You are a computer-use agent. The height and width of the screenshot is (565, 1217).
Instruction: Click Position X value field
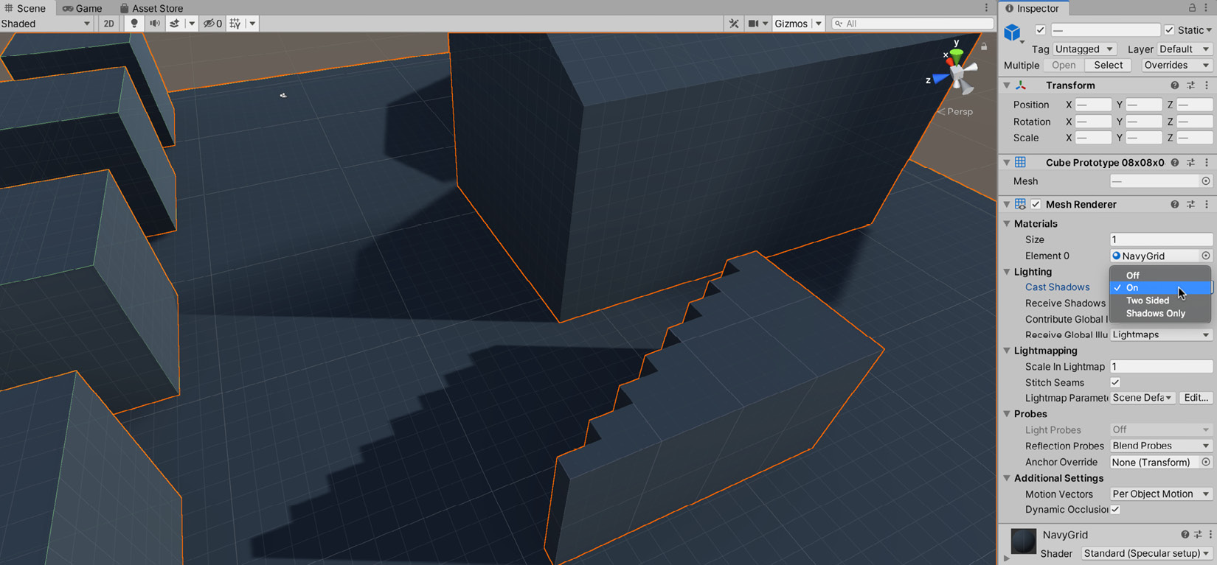(1093, 105)
